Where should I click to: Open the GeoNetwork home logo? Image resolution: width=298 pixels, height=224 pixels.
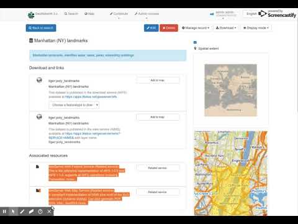(31, 15)
